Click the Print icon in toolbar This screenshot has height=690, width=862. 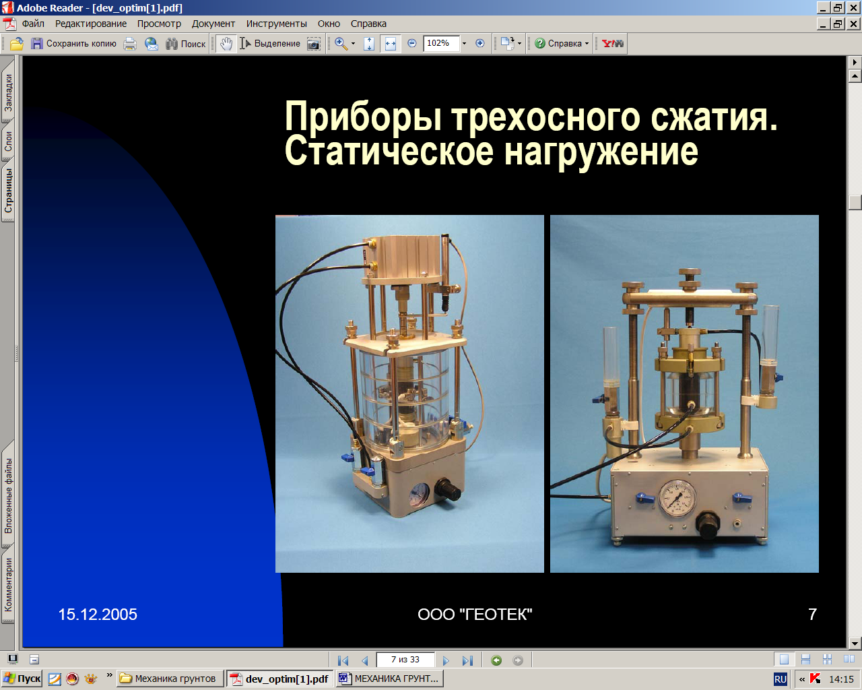(x=130, y=44)
